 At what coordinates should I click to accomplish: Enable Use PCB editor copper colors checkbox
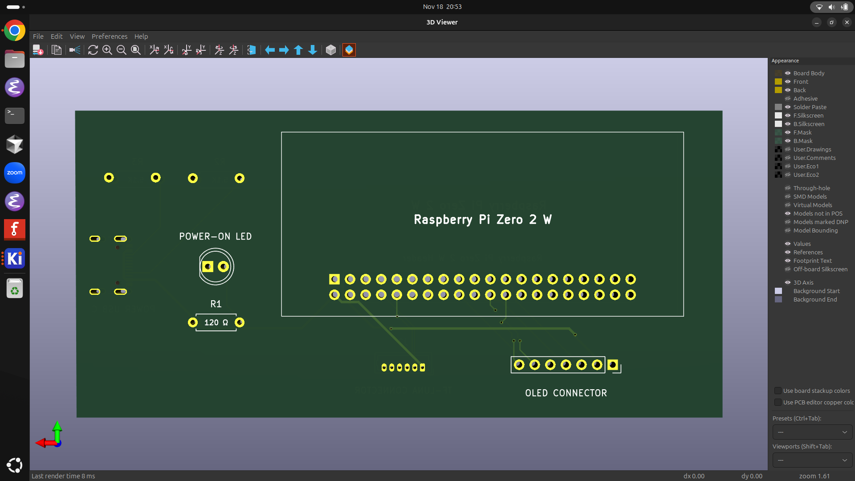778,402
